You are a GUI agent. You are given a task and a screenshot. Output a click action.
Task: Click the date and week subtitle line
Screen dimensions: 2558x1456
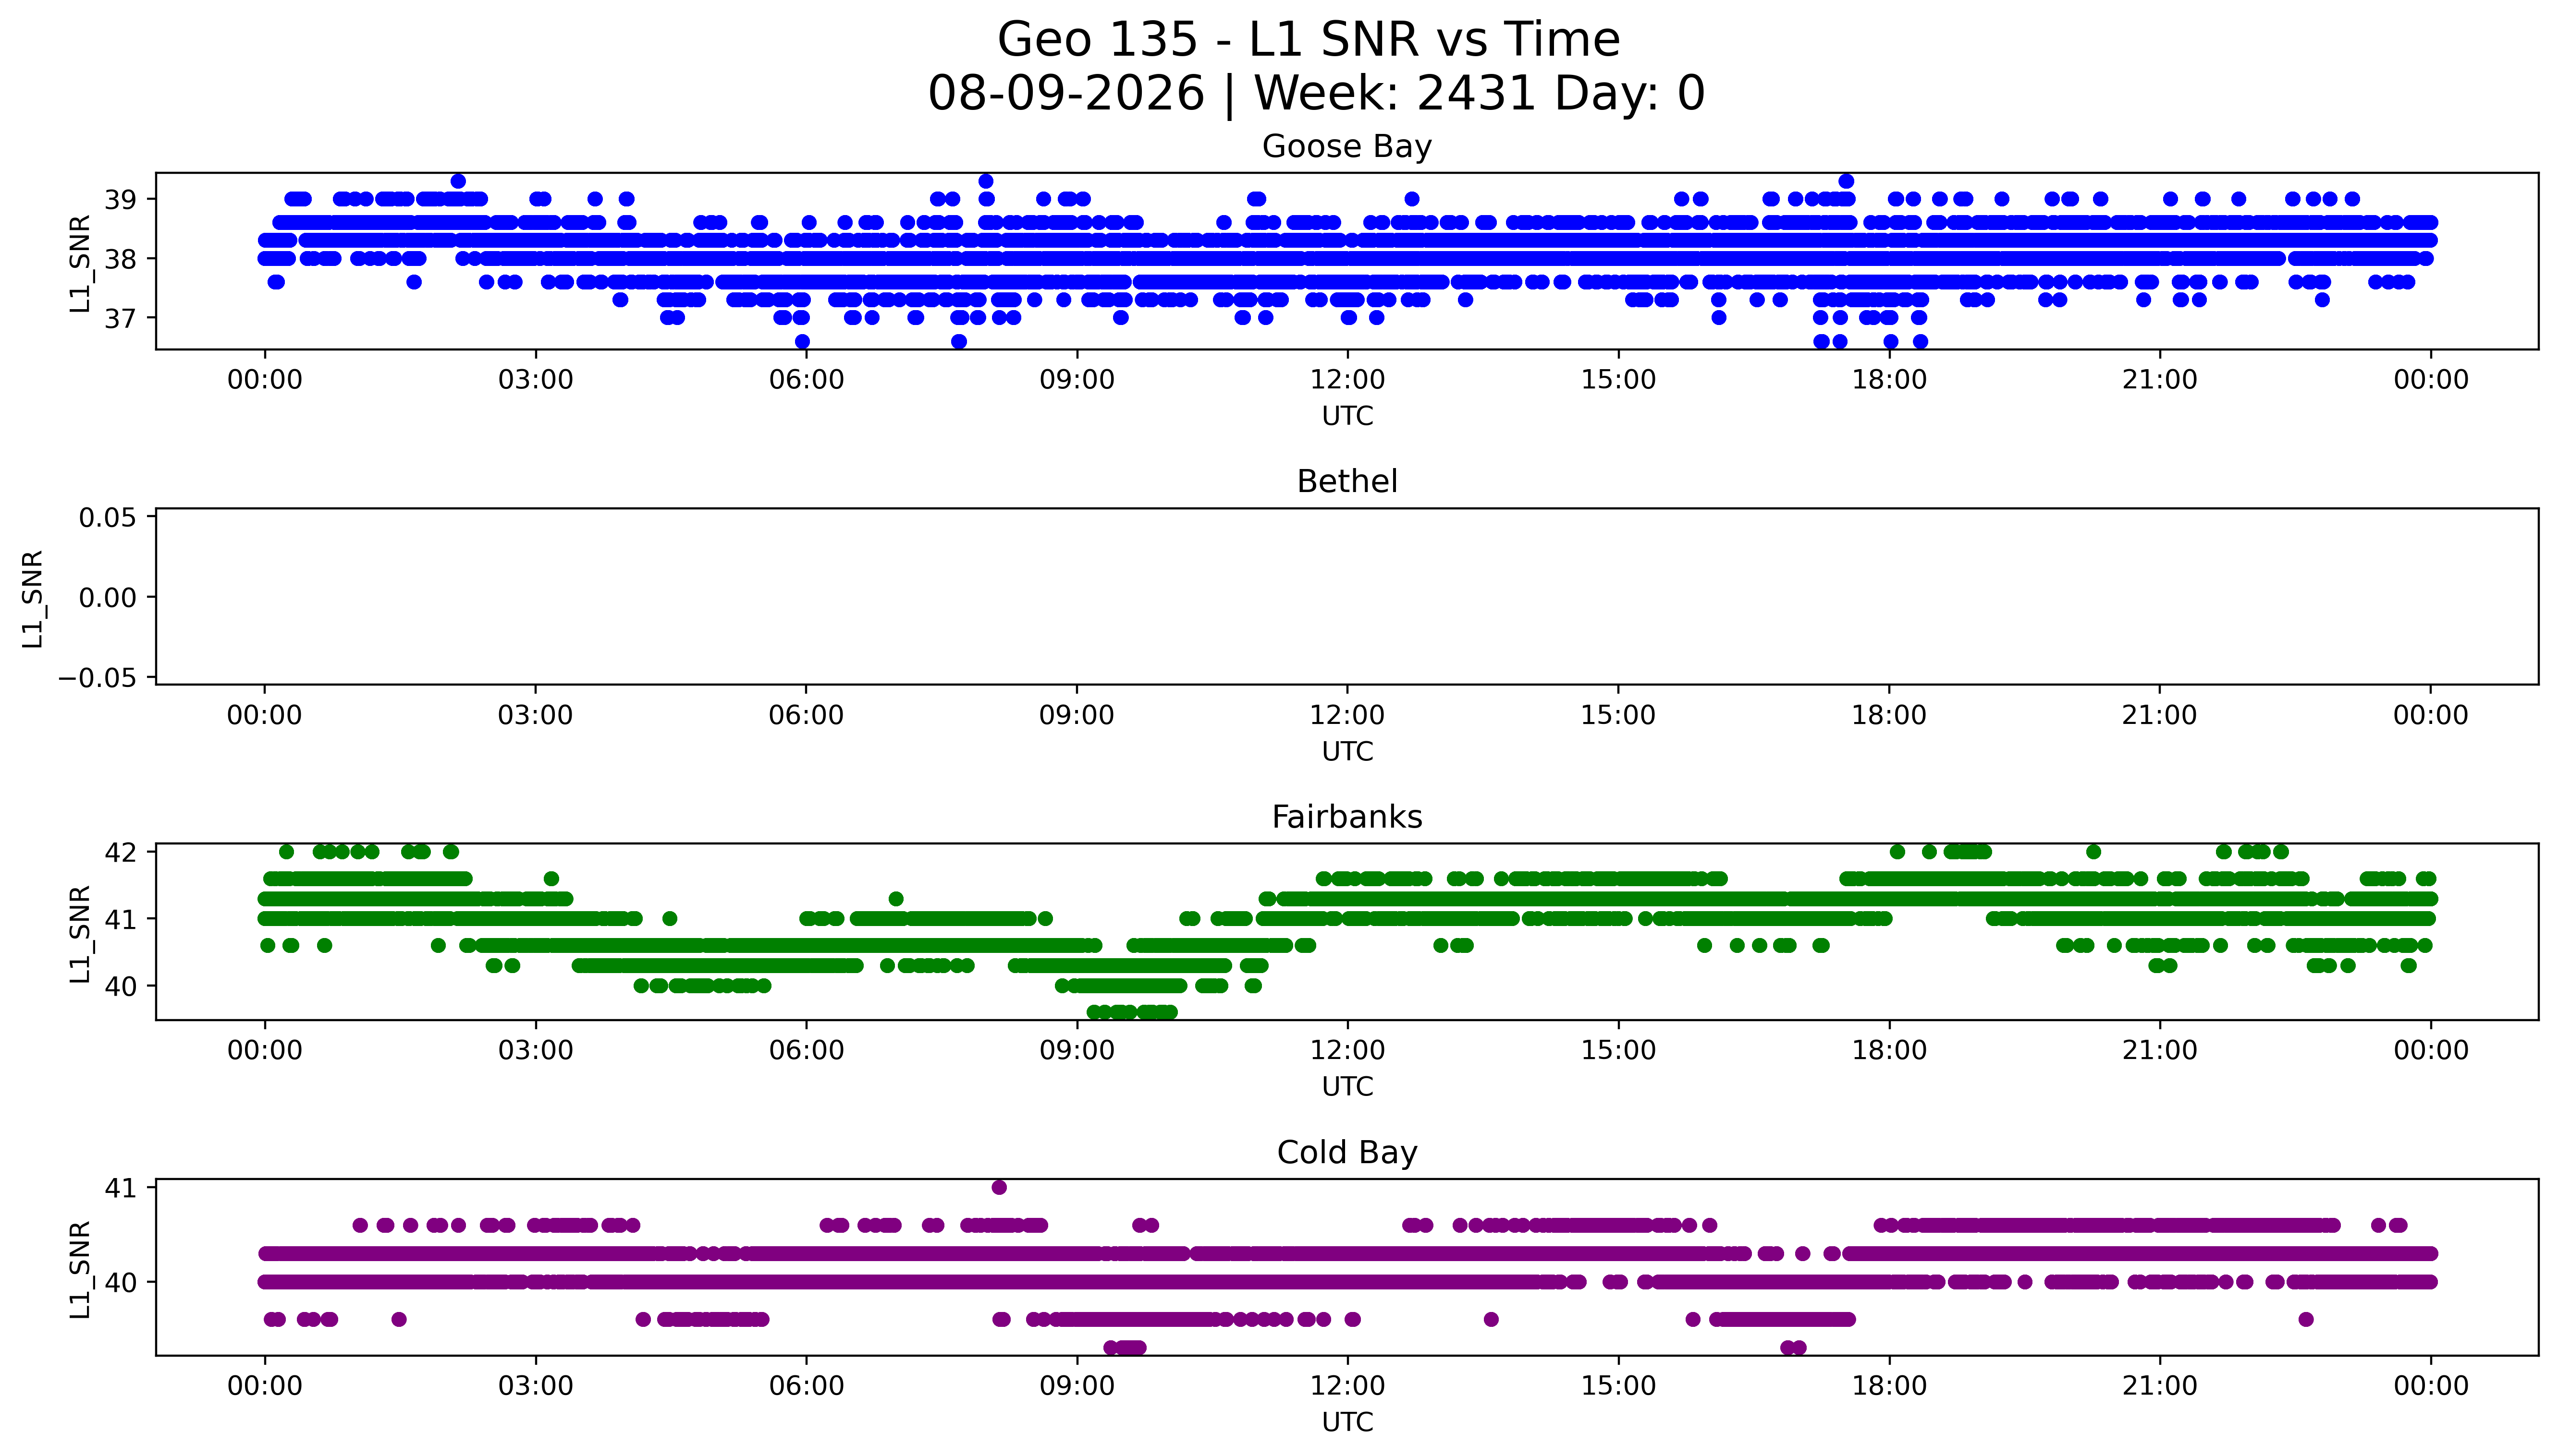point(1316,94)
